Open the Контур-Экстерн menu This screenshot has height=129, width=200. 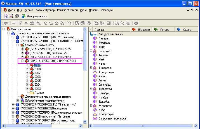point(67,10)
